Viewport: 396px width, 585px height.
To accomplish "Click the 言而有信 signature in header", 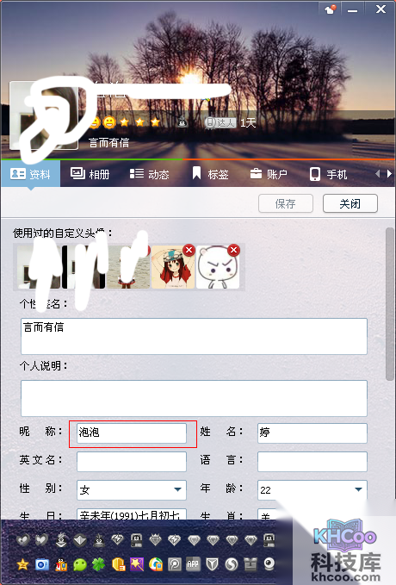I will point(108,142).
